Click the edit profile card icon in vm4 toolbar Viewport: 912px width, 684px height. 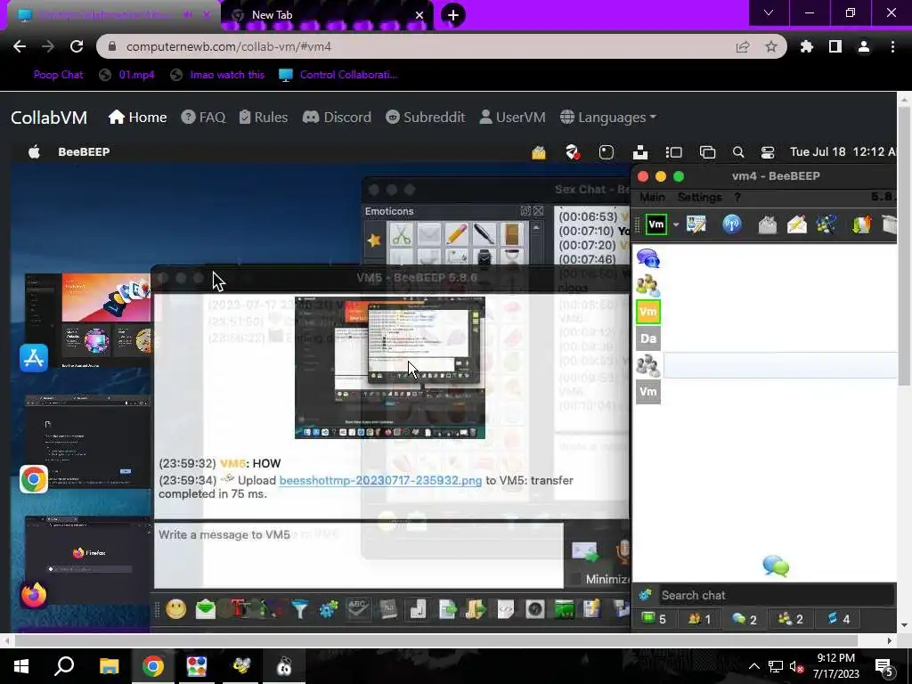point(696,224)
